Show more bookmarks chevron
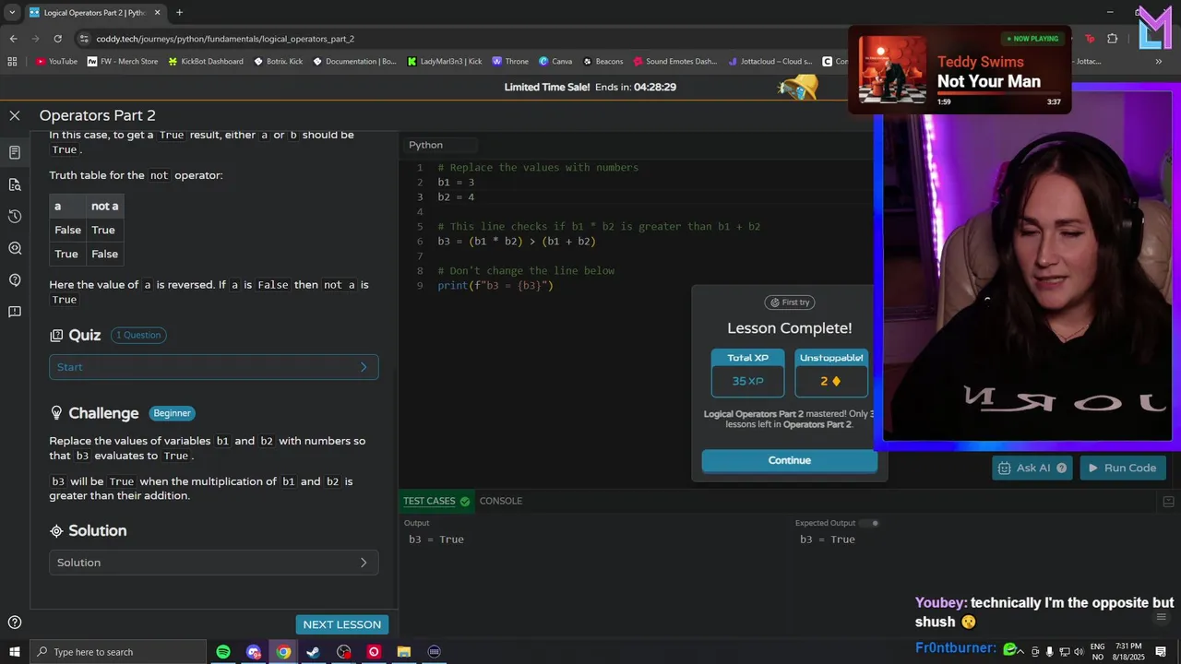The width and height of the screenshot is (1181, 664). tap(1158, 62)
